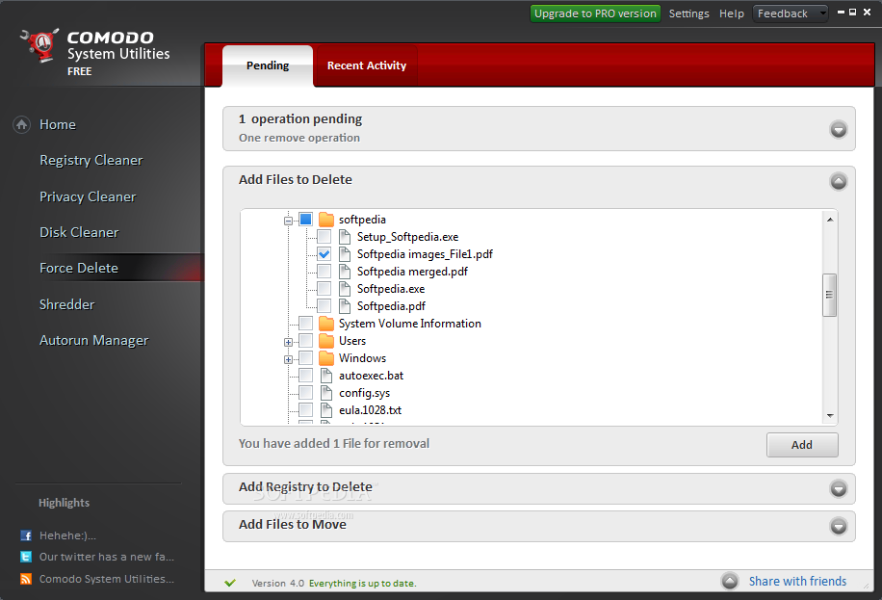
Task: Click the Twitter highlights icon
Action: coord(26,557)
